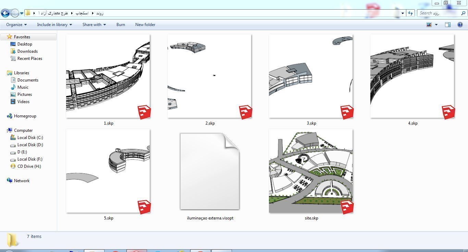The width and height of the screenshot is (468, 252).
Task: Toggle the preview pane button
Action: coord(447,25)
